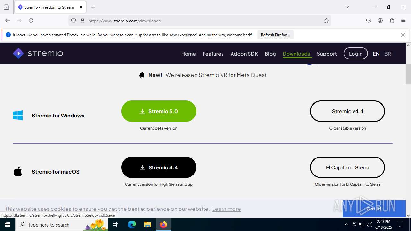Open the volume speaker tray icon

370,225
